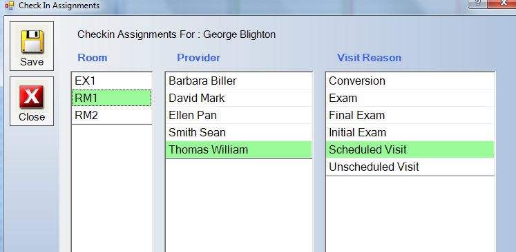This screenshot has width=516, height=252.
Task: Click the help question mark button
Action: [478, 4]
